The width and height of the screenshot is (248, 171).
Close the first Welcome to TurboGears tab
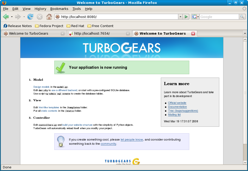pyautogui.click(x=63, y=34)
